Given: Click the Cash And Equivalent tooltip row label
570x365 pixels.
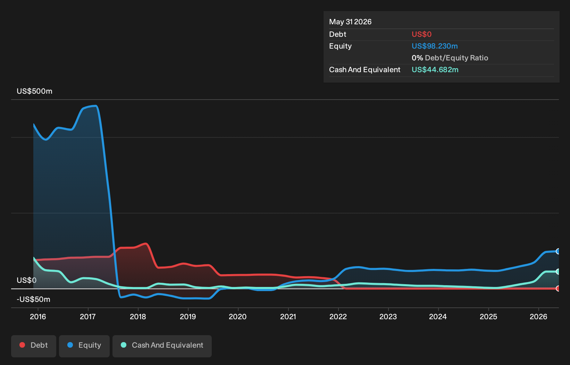Looking at the screenshot, I should [x=365, y=70].
